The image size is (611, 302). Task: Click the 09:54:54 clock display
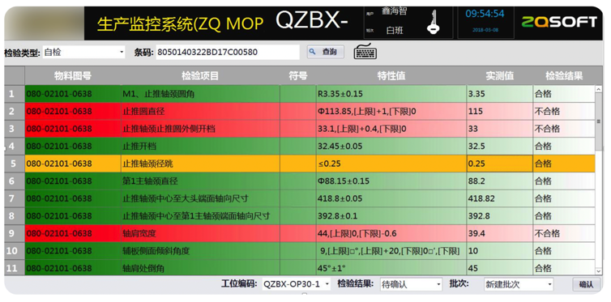[x=485, y=14]
